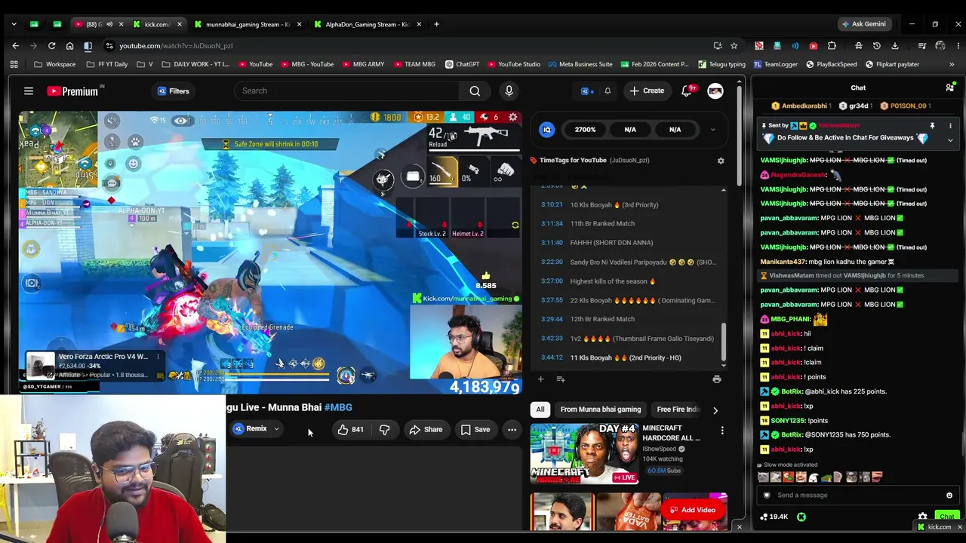The width and height of the screenshot is (966, 543).
Task: Open the browser Extensions puzzle icon
Action: [832, 45]
